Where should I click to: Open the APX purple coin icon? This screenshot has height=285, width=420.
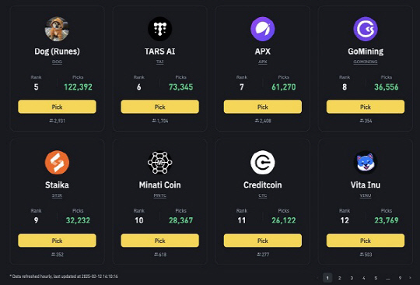pos(263,29)
